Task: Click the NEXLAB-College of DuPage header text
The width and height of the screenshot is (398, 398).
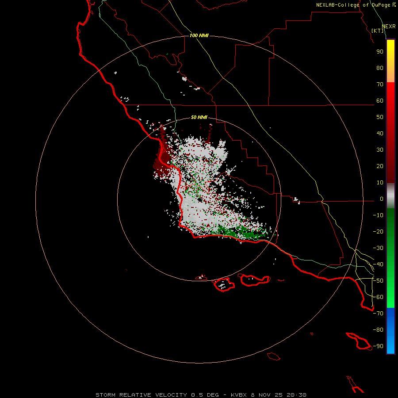Action: (x=356, y=5)
